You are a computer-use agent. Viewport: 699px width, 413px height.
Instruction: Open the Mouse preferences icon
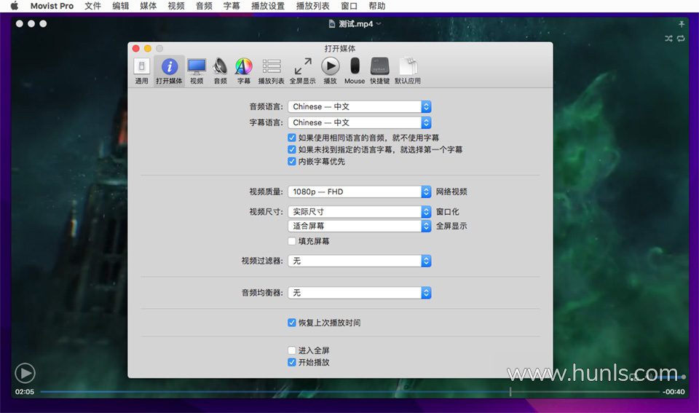tap(355, 71)
